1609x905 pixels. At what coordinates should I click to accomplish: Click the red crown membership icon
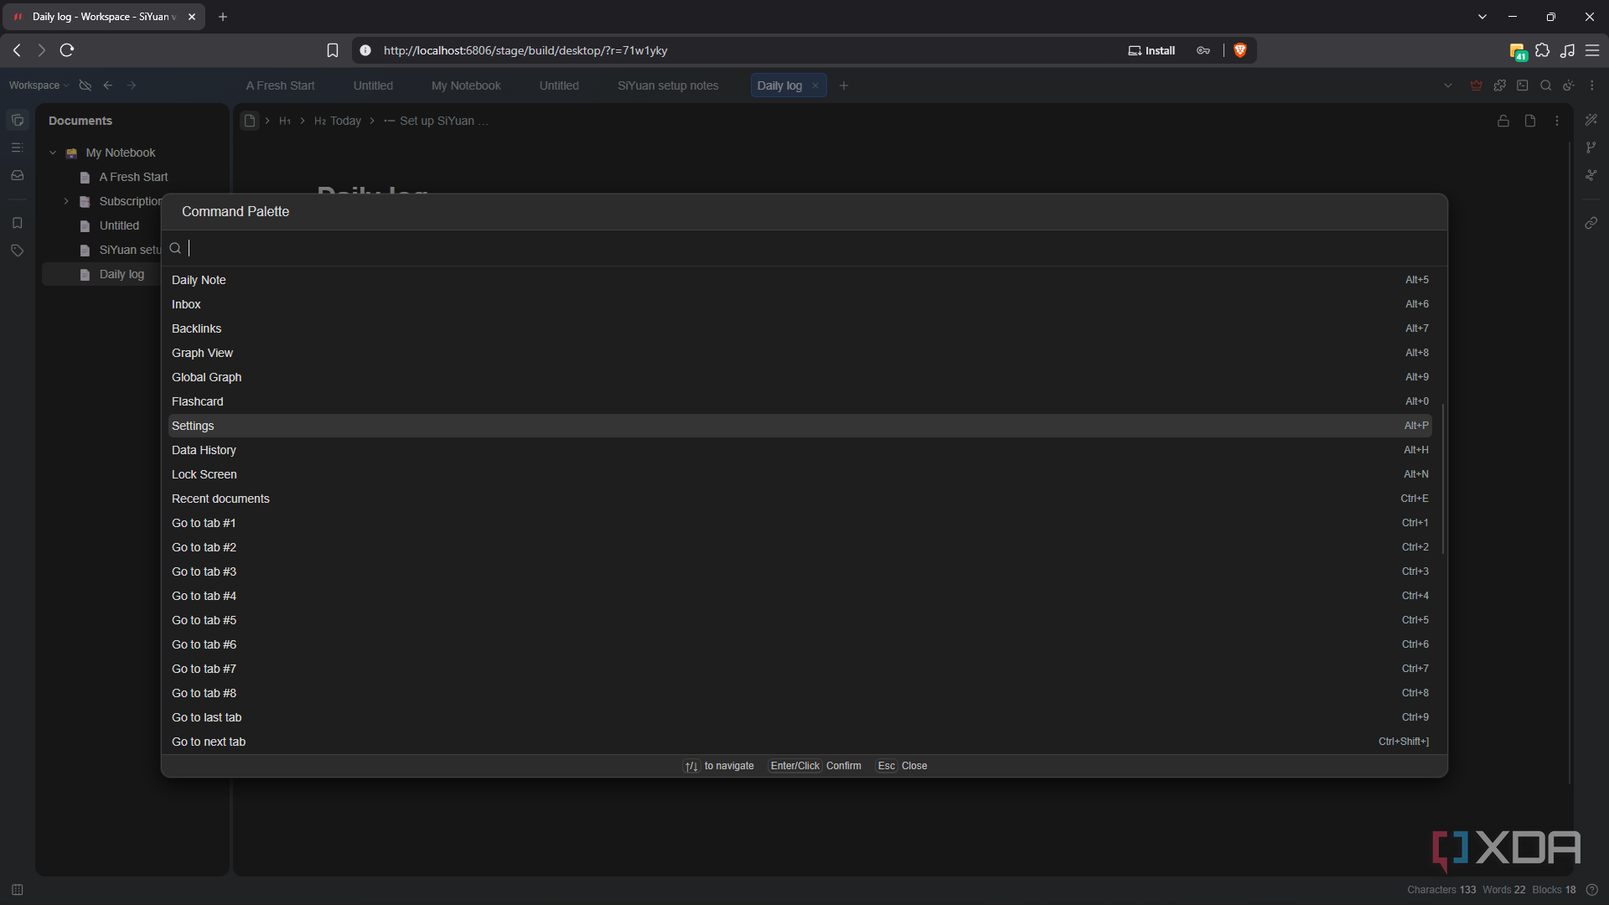click(1477, 85)
